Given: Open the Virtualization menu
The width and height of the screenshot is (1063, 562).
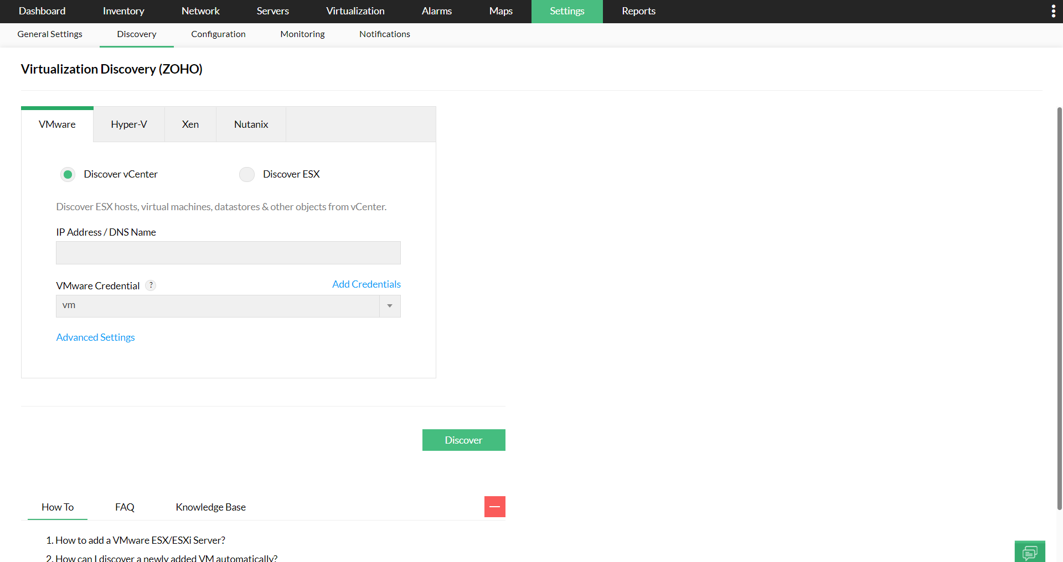Looking at the screenshot, I should coord(355,11).
